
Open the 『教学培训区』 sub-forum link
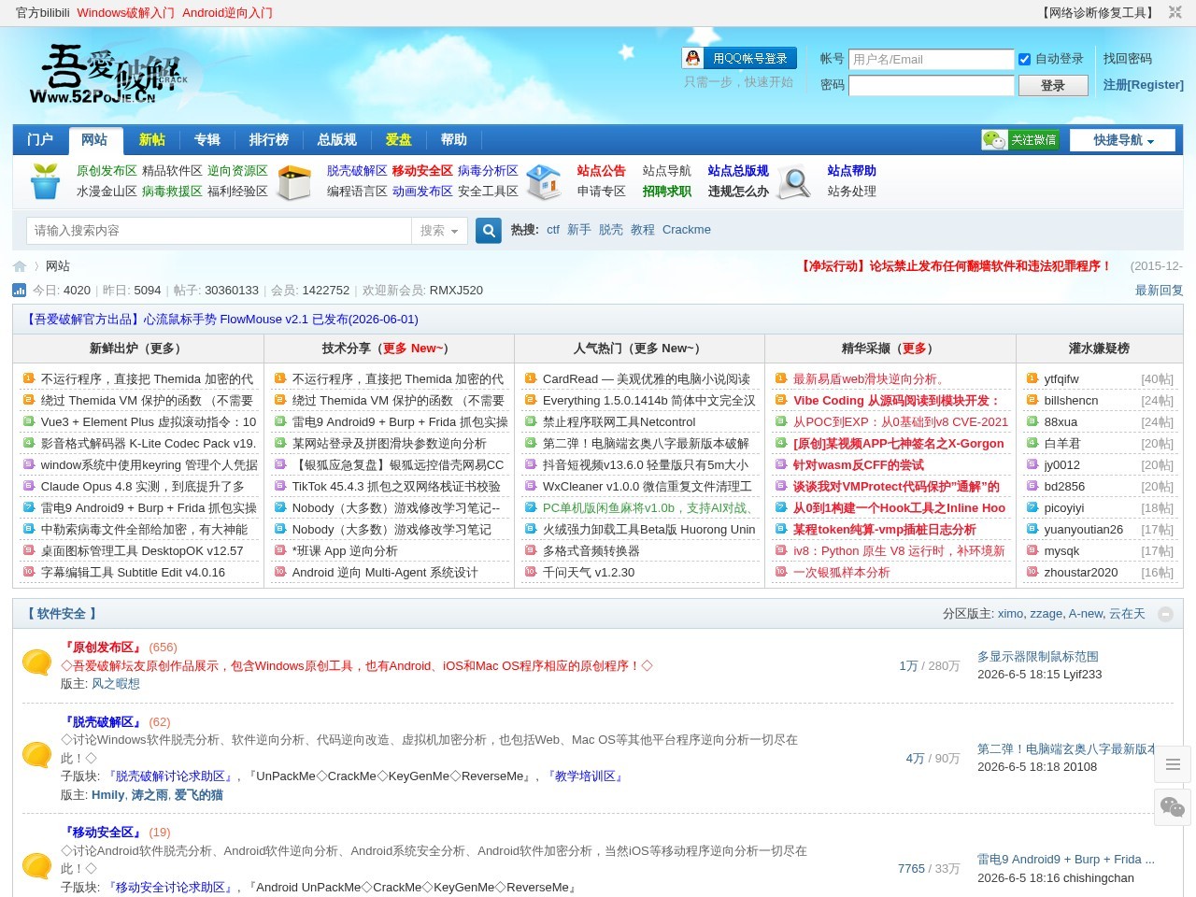pyautogui.click(x=585, y=776)
